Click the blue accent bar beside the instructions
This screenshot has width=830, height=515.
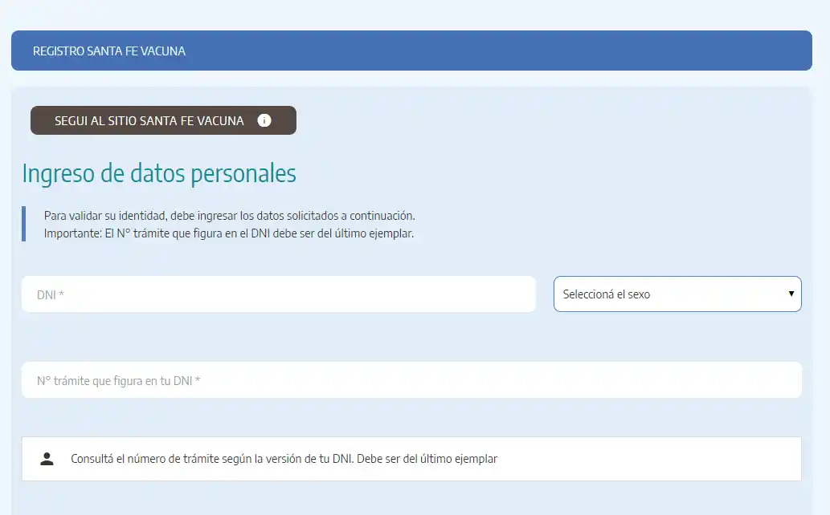(24, 223)
